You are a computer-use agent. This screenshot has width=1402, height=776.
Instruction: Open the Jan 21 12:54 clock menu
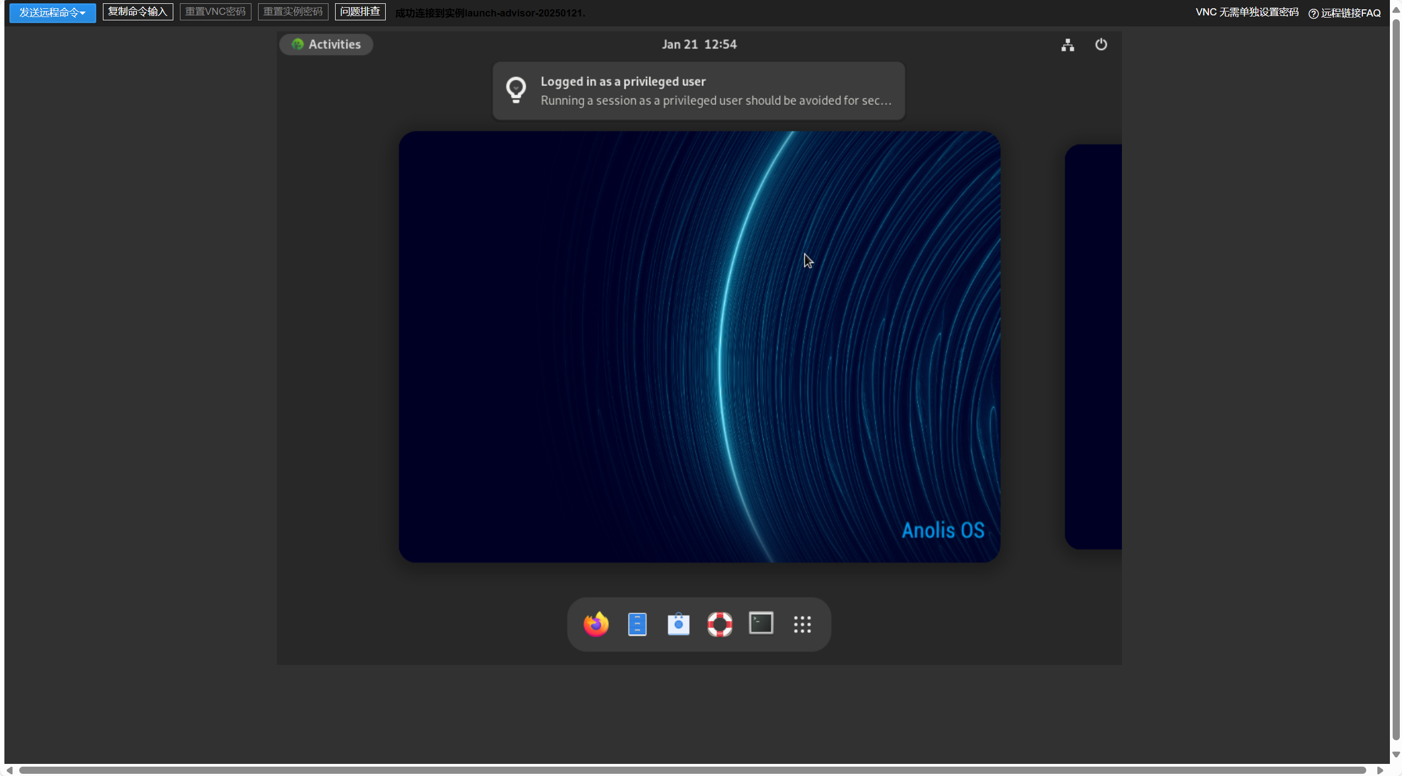tap(699, 45)
